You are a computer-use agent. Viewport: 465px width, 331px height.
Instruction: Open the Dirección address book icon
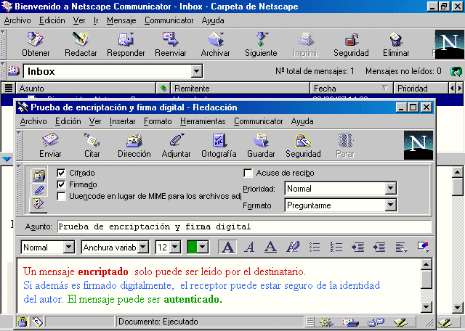134,145
